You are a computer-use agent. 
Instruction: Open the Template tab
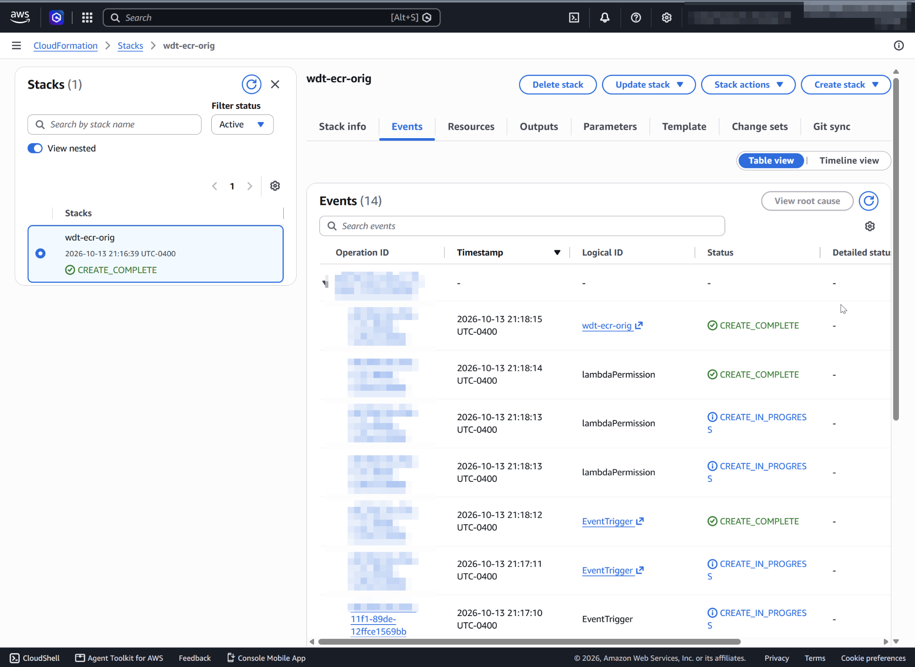[x=684, y=127]
